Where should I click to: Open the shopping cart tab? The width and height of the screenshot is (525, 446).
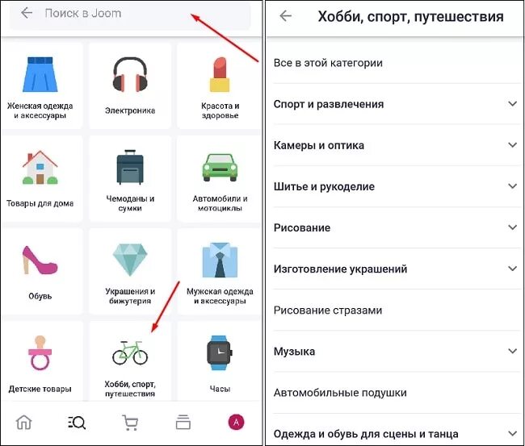[130, 423]
